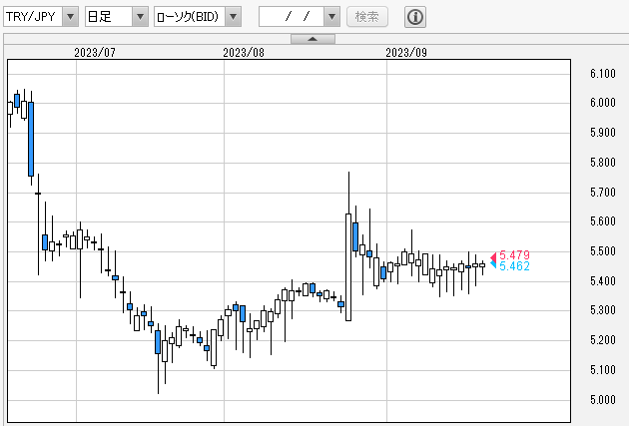Click the 2023/07 date axis label
The width and height of the screenshot is (629, 426).
pos(95,53)
